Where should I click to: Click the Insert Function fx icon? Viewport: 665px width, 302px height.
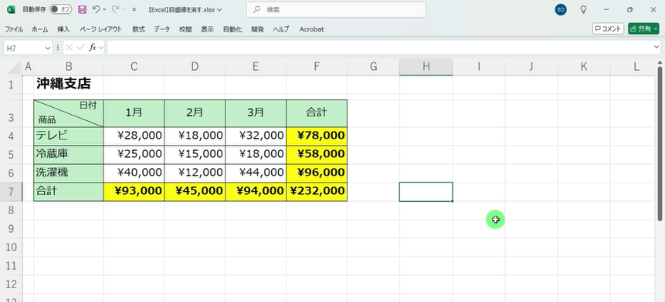coord(93,48)
